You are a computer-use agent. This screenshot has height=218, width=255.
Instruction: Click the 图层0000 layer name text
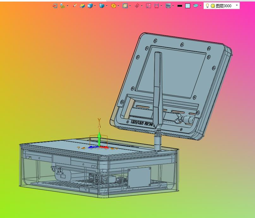point(223,6)
